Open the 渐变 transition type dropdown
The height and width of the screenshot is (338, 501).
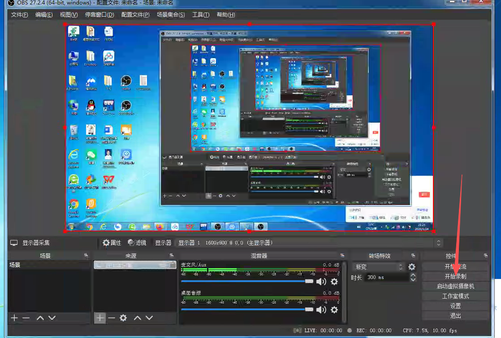pos(379,267)
